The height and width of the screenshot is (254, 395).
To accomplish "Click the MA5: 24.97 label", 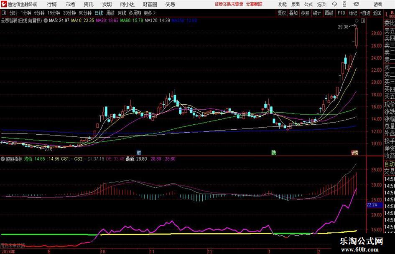I will 59,20.
